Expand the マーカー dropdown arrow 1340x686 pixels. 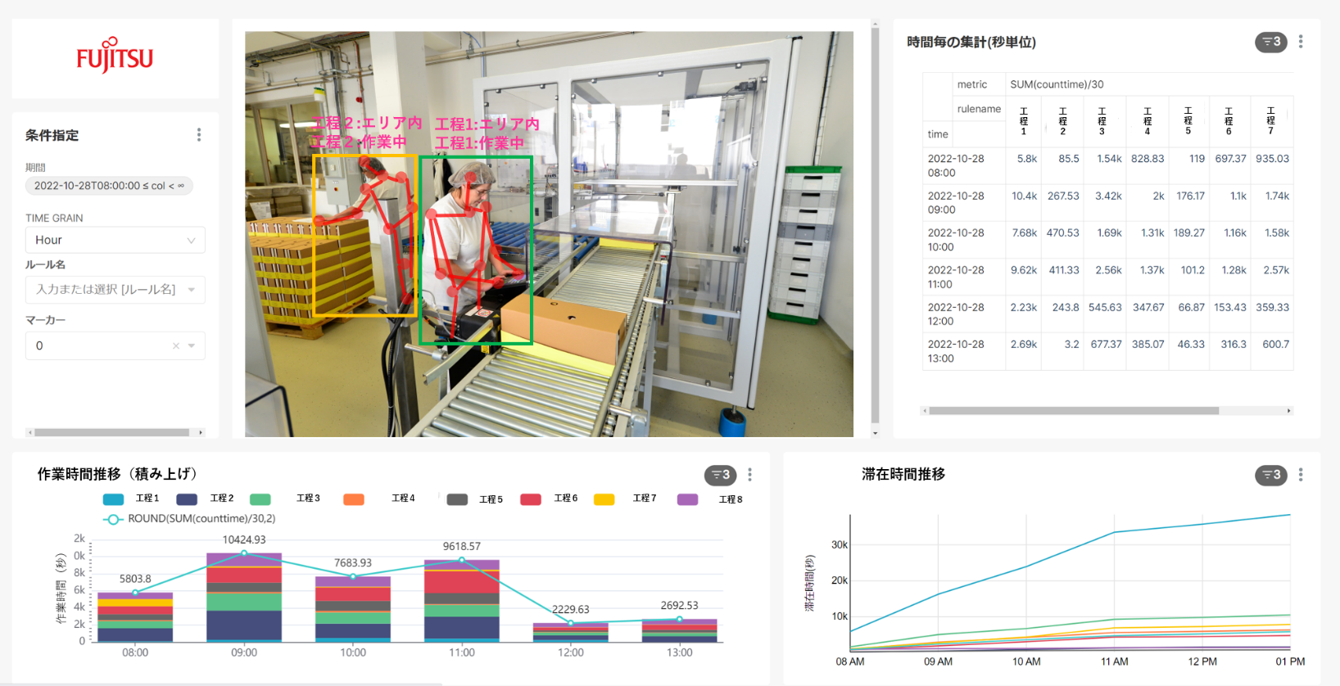[192, 346]
